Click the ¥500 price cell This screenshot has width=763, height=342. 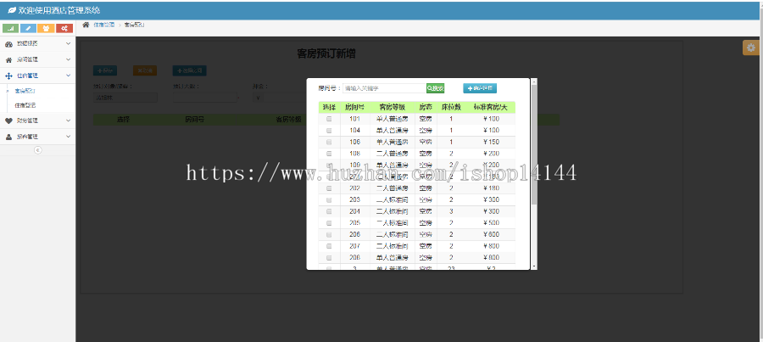(x=491, y=223)
